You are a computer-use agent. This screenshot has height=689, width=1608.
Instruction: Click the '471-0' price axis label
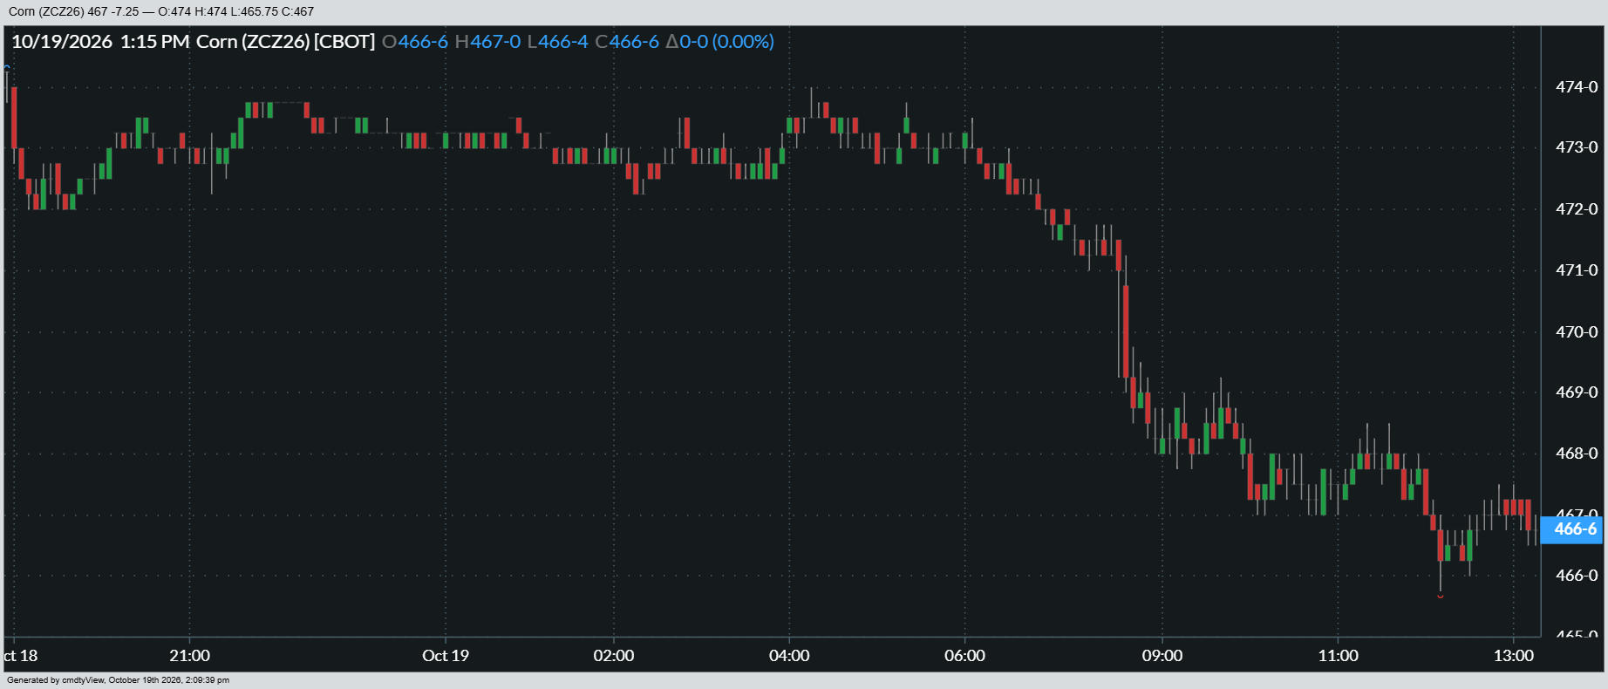coord(1577,270)
